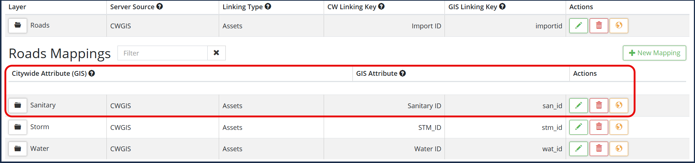Viewport: 695px width, 163px height.
Task: Expand the Sanitary layer folder
Action: (x=18, y=105)
